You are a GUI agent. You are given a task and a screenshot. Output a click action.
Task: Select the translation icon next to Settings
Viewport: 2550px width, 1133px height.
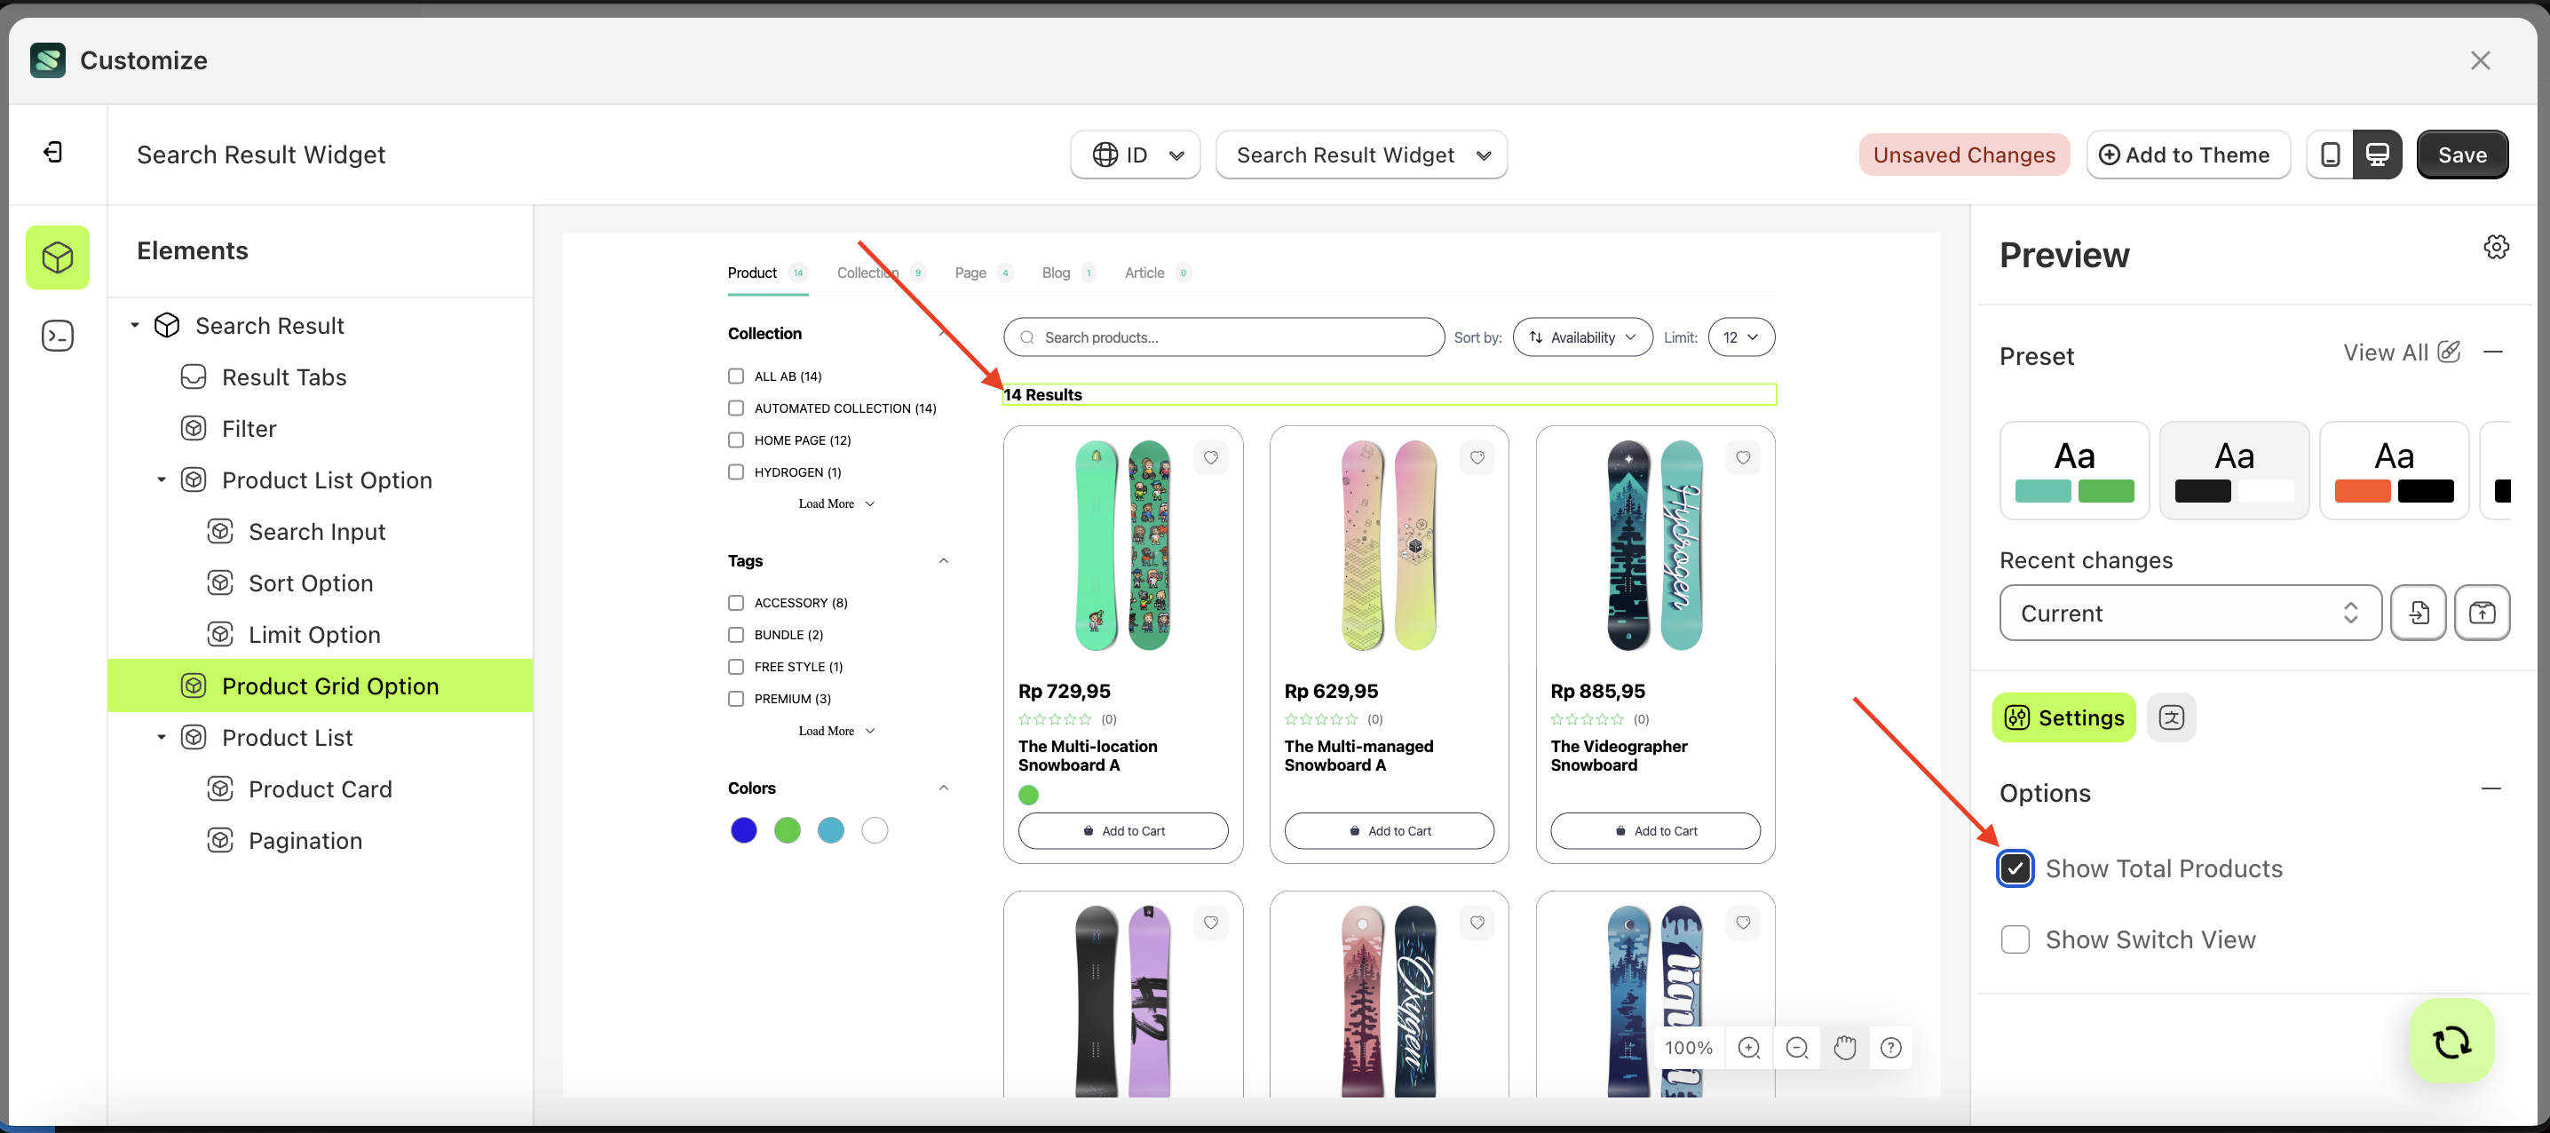pyautogui.click(x=2172, y=717)
